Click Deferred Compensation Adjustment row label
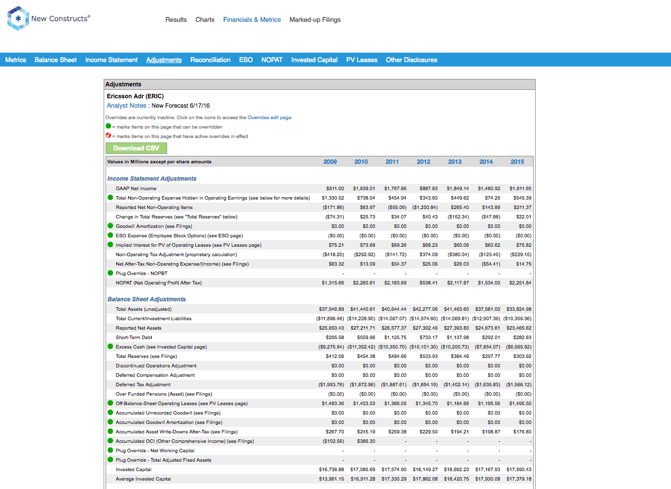 155,375
